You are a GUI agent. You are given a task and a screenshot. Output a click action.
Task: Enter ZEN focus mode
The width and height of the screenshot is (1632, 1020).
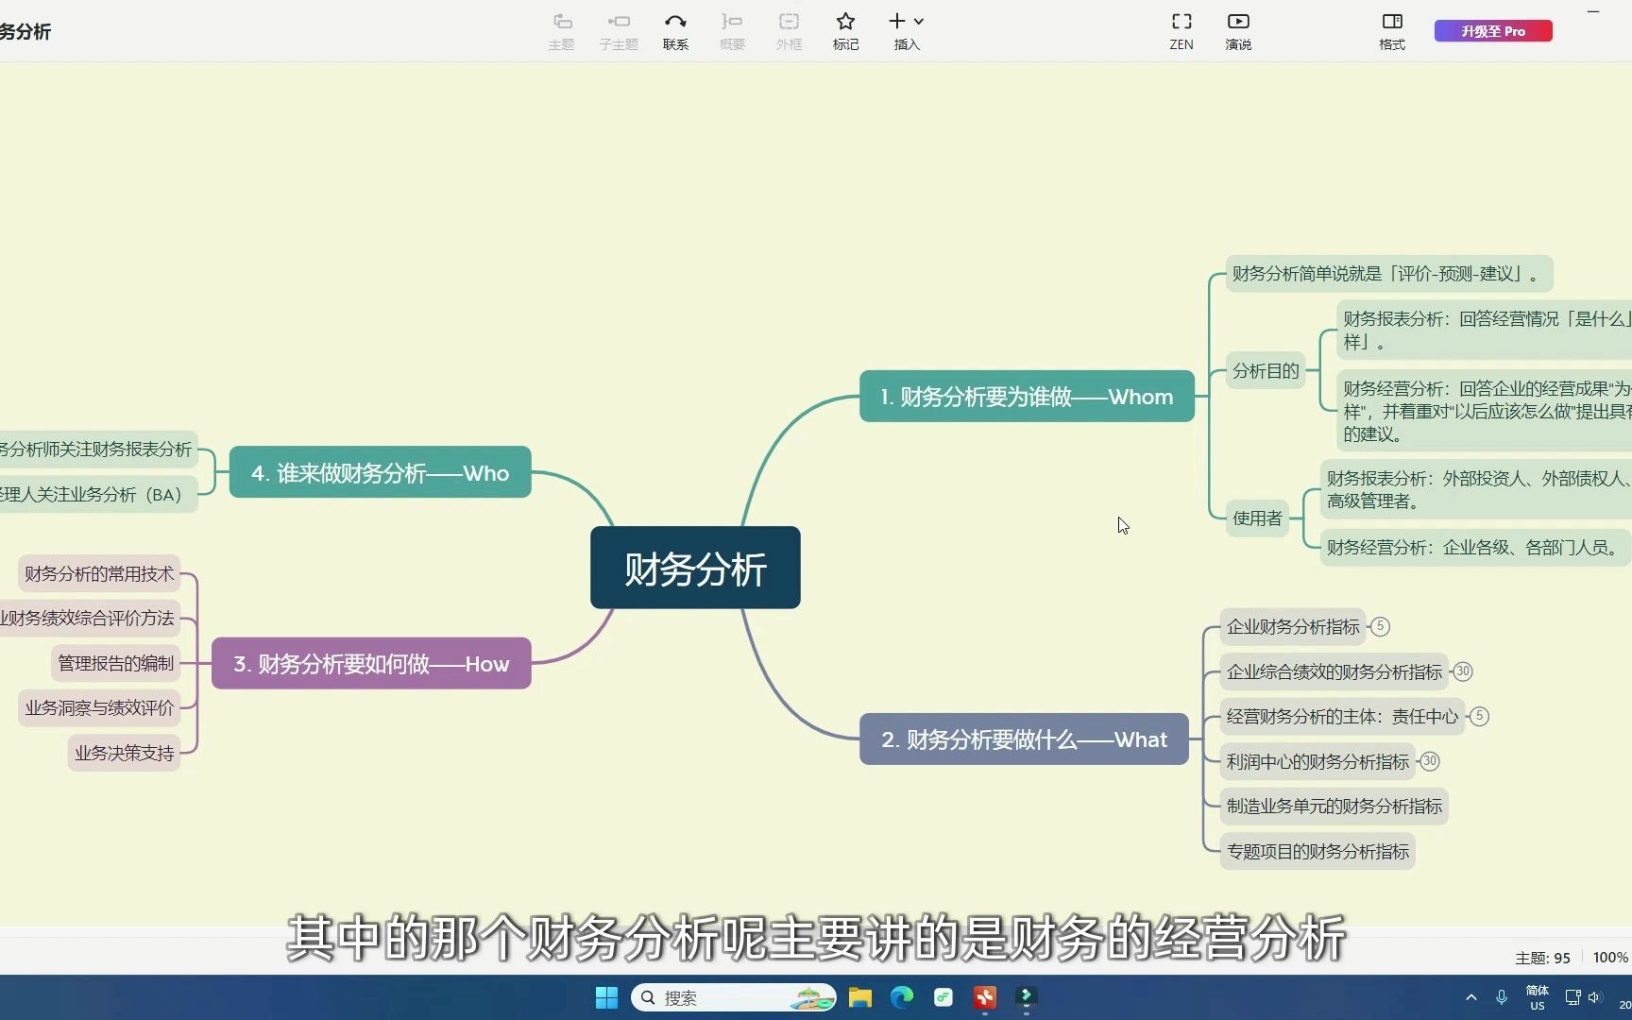[x=1181, y=29]
